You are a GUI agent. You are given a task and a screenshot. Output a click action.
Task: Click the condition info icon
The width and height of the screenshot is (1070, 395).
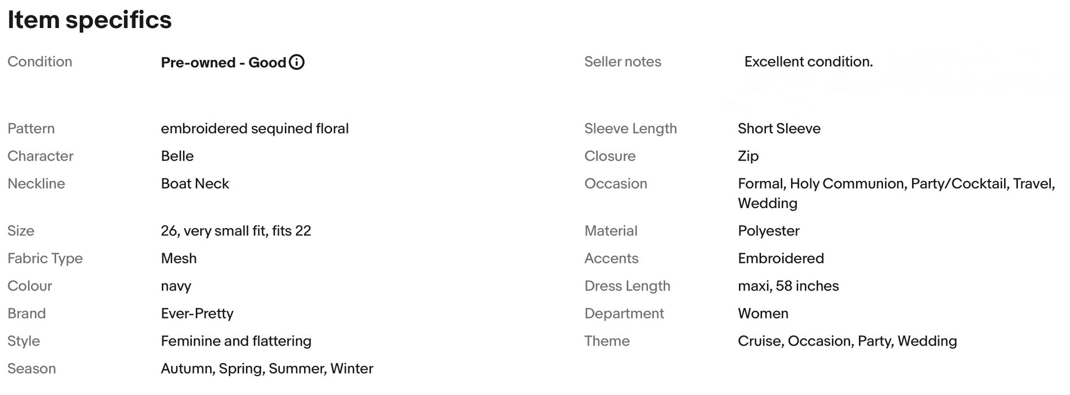click(x=296, y=62)
